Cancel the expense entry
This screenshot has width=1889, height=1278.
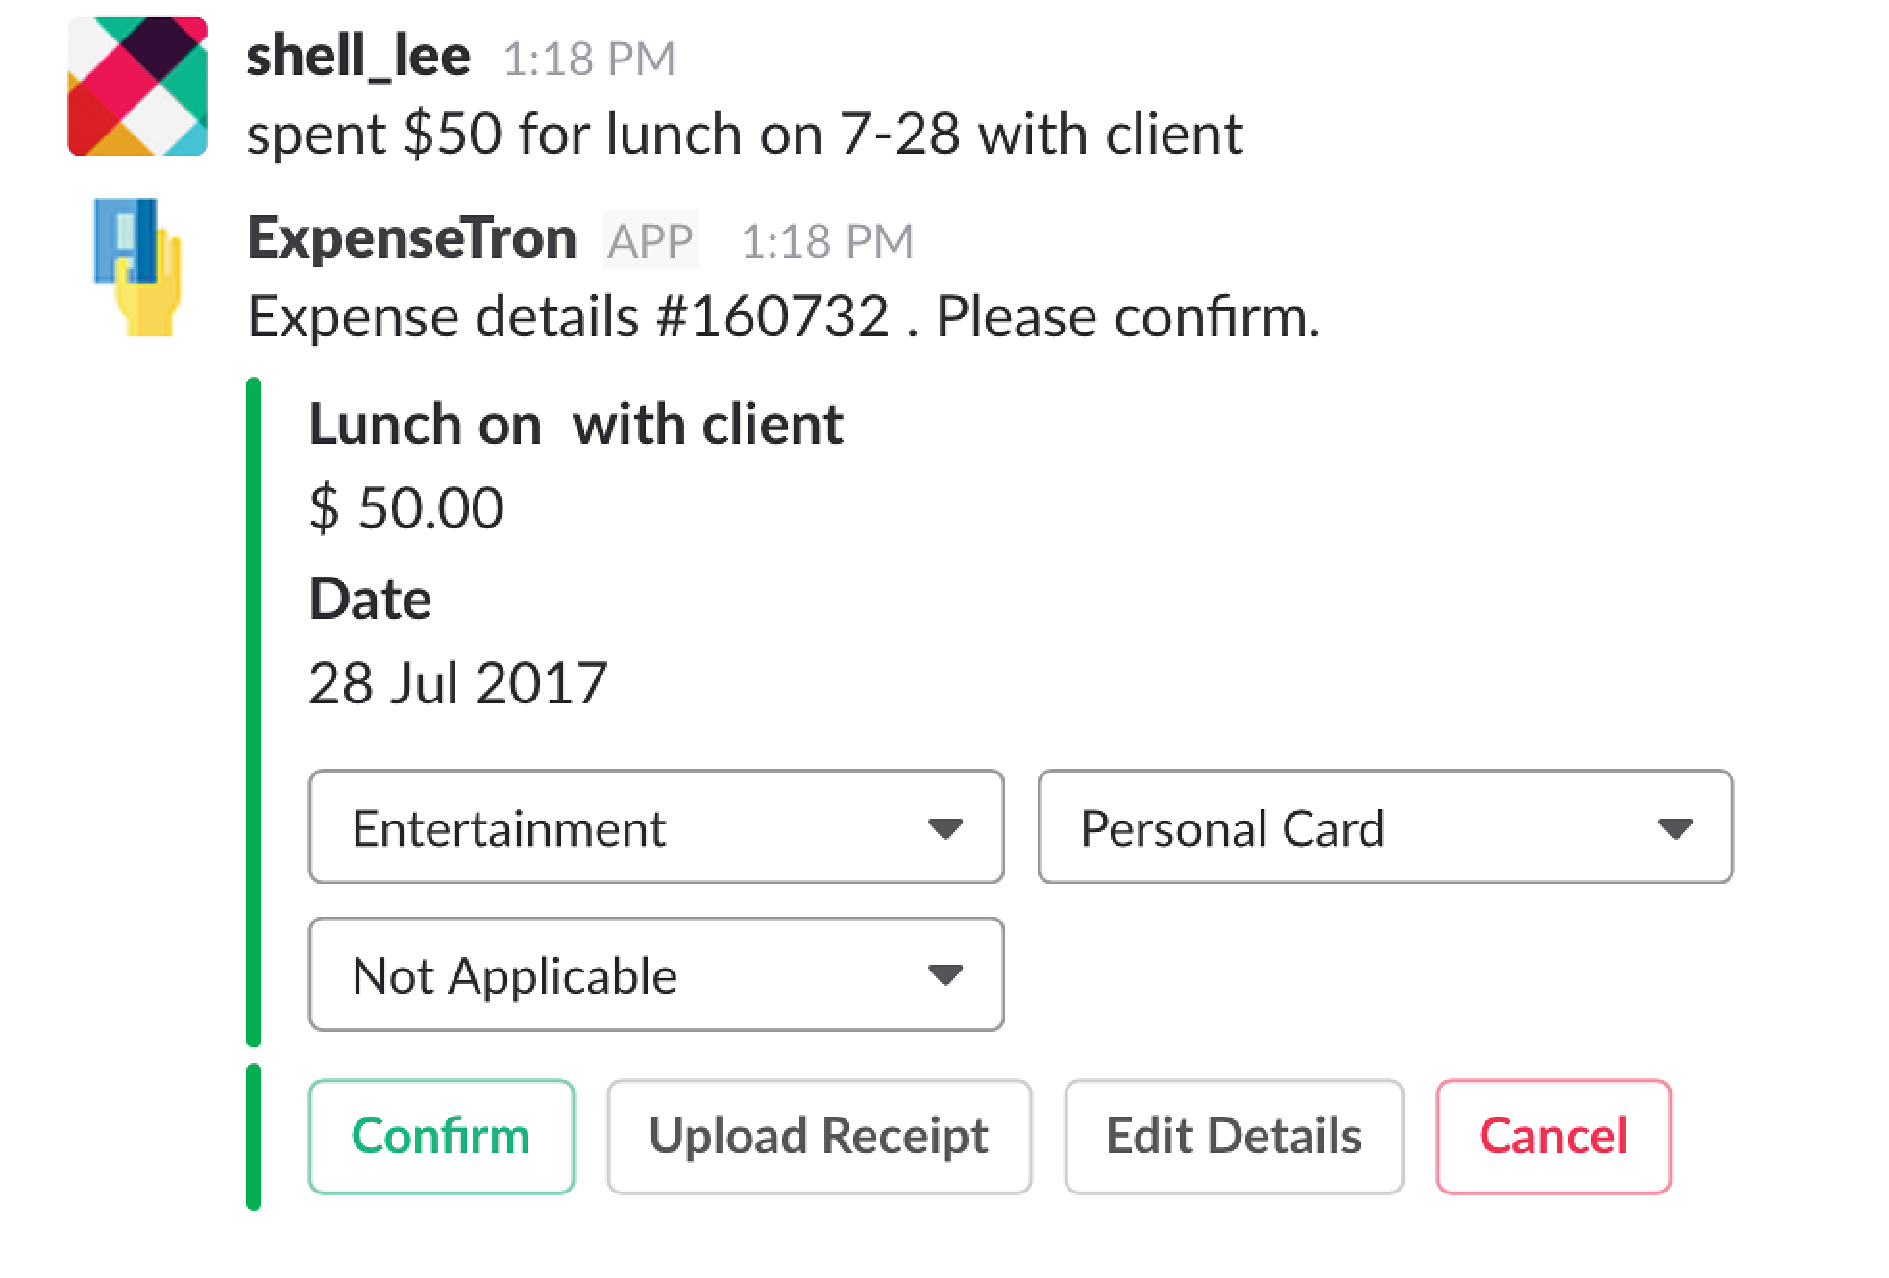pos(1554,1137)
